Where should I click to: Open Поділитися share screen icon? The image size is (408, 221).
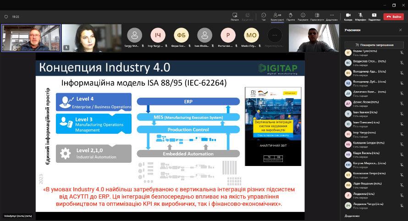(x=374, y=16)
